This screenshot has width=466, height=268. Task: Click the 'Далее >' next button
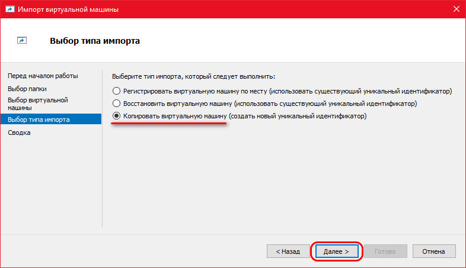coord(336,251)
